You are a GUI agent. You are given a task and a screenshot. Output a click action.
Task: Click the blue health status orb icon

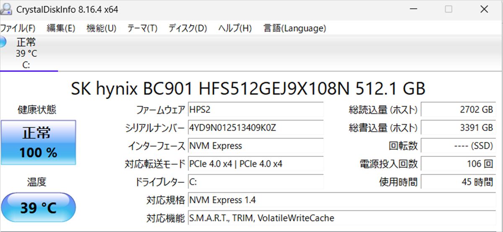(3, 42)
